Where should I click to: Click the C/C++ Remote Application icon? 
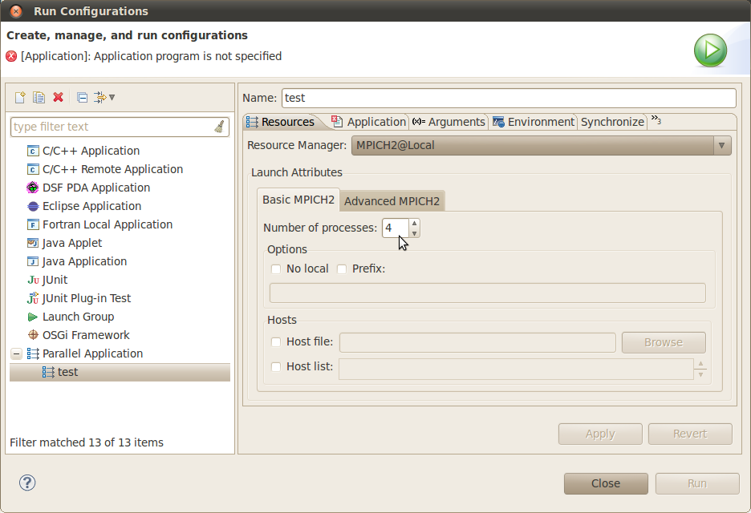[x=33, y=169]
